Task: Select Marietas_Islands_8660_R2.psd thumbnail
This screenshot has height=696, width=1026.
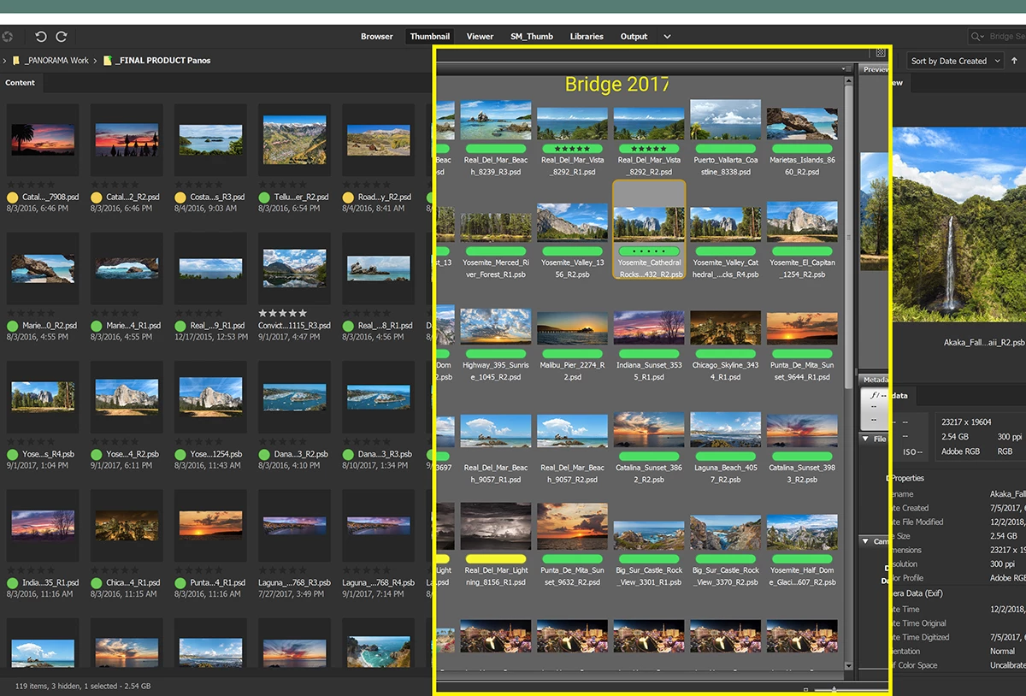Action: pos(802,124)
